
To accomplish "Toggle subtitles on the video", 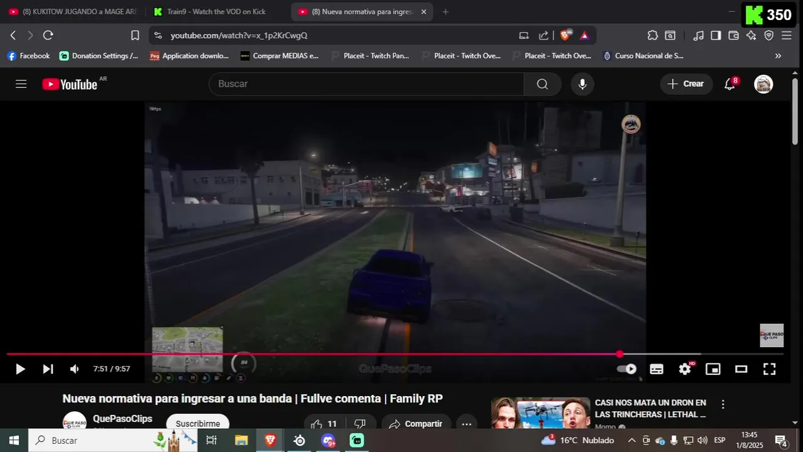I will [657, 369].
